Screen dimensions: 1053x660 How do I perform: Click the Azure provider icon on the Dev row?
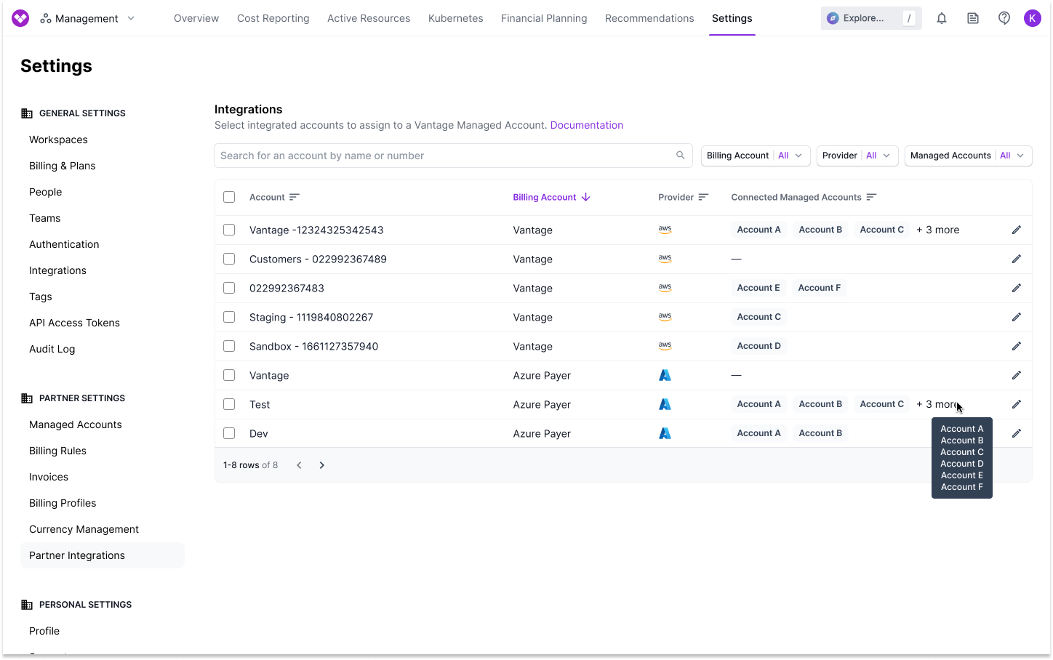(x=665, y=432)
